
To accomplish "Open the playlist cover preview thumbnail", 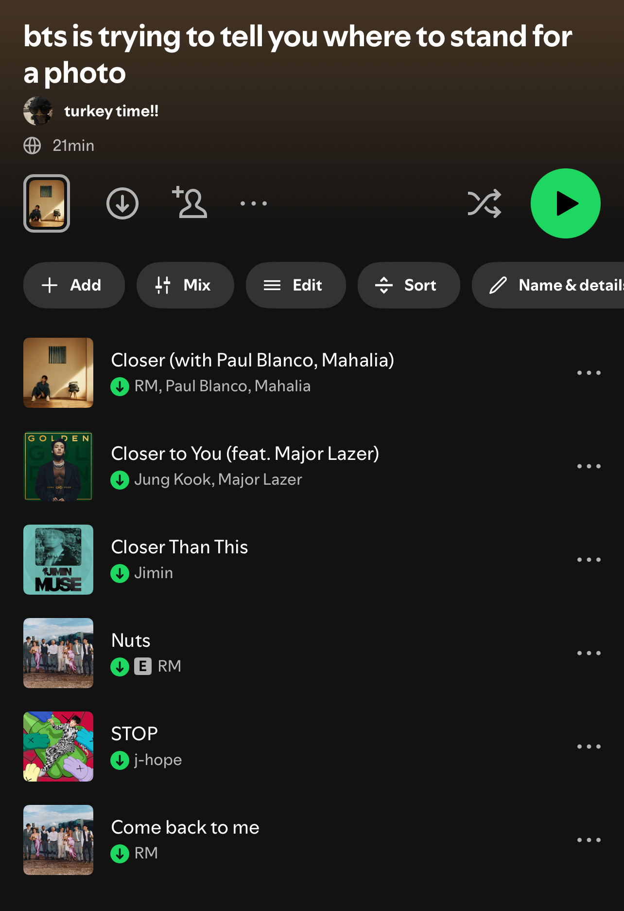I will 47,203.
